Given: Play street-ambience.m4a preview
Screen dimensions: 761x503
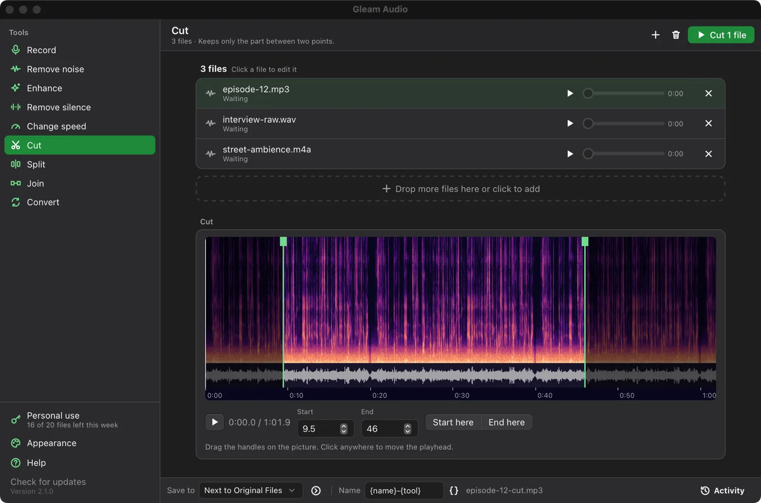Looking at the screenshot, I should (x=570, y=154).
